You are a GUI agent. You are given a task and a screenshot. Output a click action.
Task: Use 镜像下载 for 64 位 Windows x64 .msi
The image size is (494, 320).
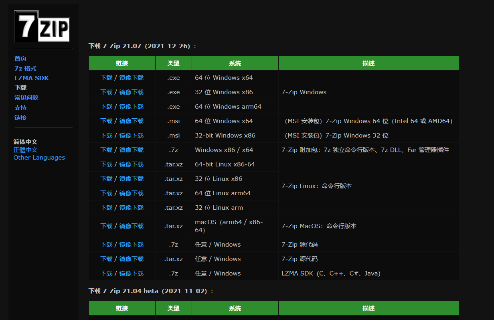(132, 121)
